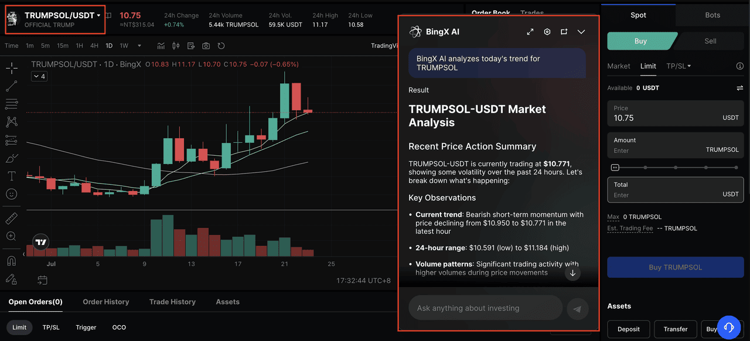The height and width of the screenshot is (341, 750).
Task: Select the trend line drawing tool
Action: pyautogui.click(x=11, y=86)
